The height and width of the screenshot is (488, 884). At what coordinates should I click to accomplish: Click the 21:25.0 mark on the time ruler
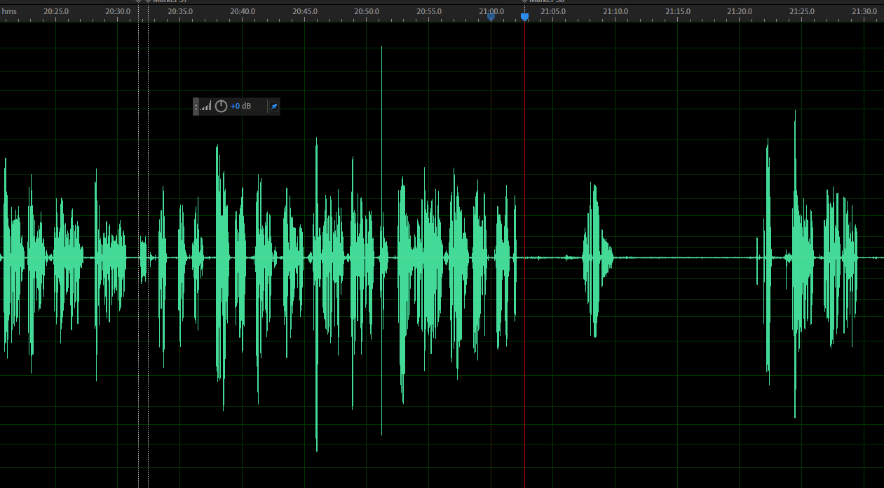tap(802, 11)
